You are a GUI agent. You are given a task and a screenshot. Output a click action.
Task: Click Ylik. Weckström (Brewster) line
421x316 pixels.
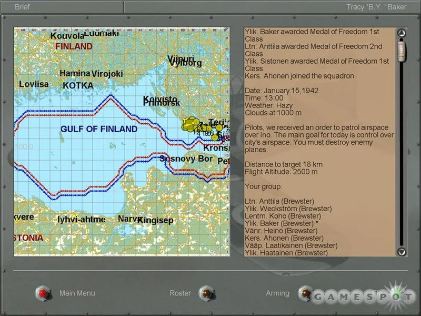click(x=288, y=209)
